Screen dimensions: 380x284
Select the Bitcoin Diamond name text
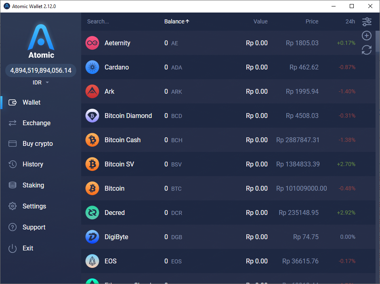128,116
